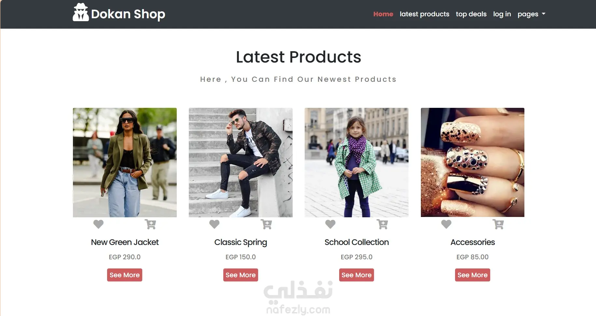This screenshot has height=316, width=596.
Task: Add Accessories to cart icon
Action: pyautogui.click(x=498, y=224)
